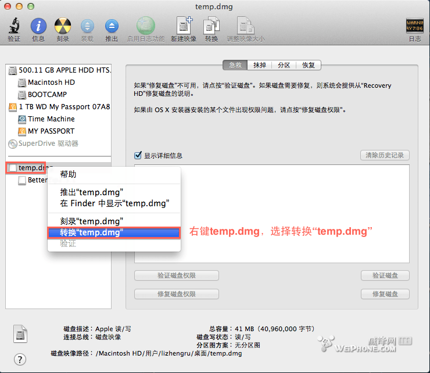
Task: Click the Eject (推出) toolbar icon
Action: tap(112, 27)
